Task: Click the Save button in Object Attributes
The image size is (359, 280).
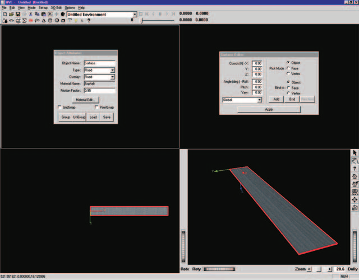Action: coord(107,117)
